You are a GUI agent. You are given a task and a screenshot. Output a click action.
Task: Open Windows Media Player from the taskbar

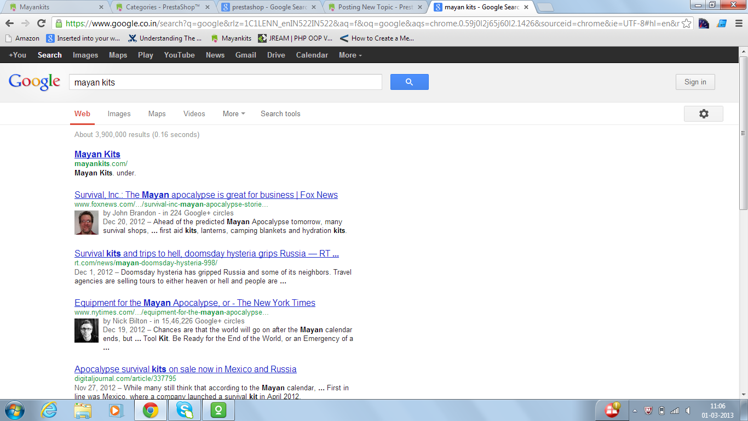tap(115, 410)
